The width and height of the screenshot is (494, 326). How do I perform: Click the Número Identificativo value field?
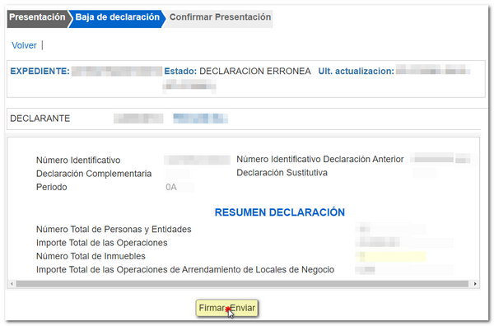198,160
